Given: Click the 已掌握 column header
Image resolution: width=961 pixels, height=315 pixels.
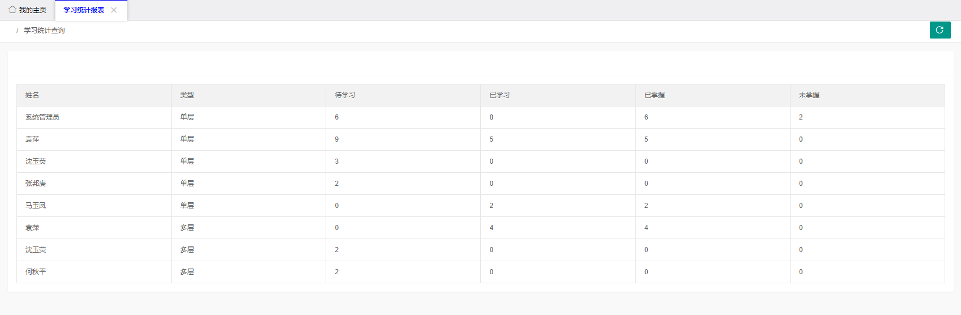Looking at the screenshot, I should click(654, 95).
